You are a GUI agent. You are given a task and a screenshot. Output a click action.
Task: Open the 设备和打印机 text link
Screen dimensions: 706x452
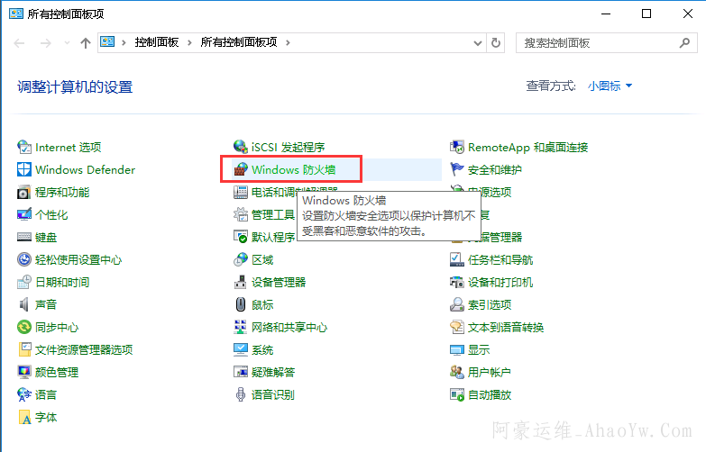pos(500,283)
